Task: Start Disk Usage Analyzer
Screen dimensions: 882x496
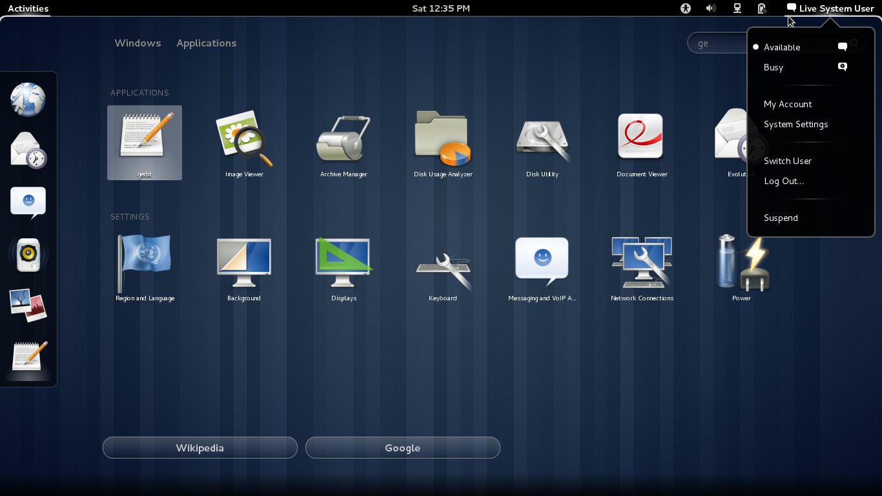Action: pyautogui.click(x=442, y=139)
